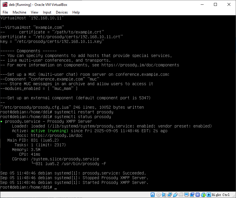Screen dimensions: 236x198
Task: Toggle the mouse integration status icon
Action: point(203,195)
